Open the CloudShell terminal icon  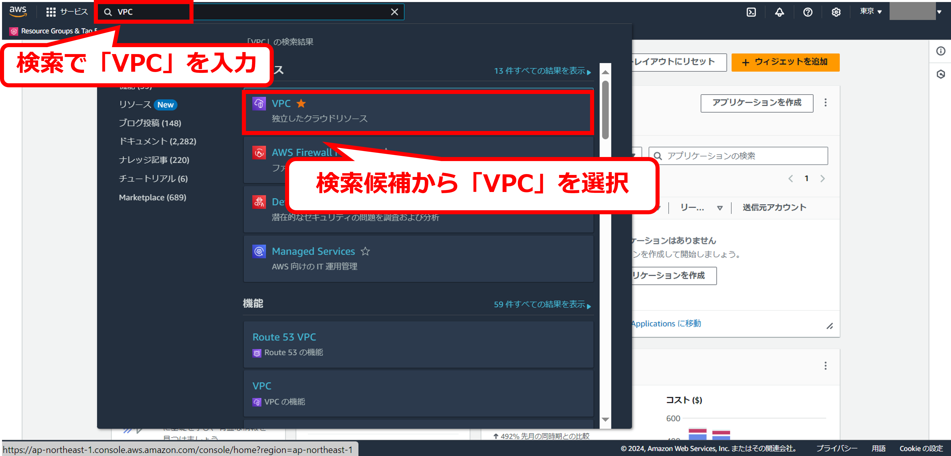tap(751, 12)
